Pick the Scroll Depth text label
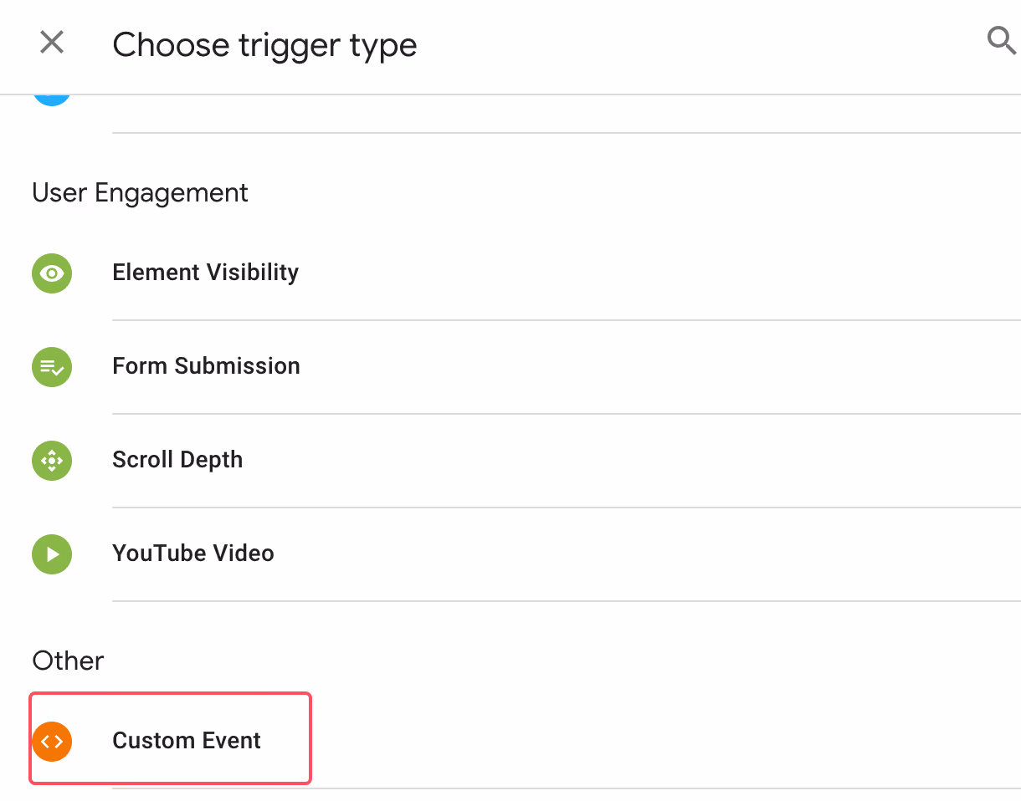Image resolution: width=1021 pixels, height=801 pixels. (x=177, y=460)
